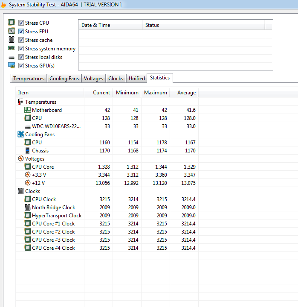Select the +12 V row label
Image resolution: width=298 pixels, height=307 pixels.
(38, 183)
